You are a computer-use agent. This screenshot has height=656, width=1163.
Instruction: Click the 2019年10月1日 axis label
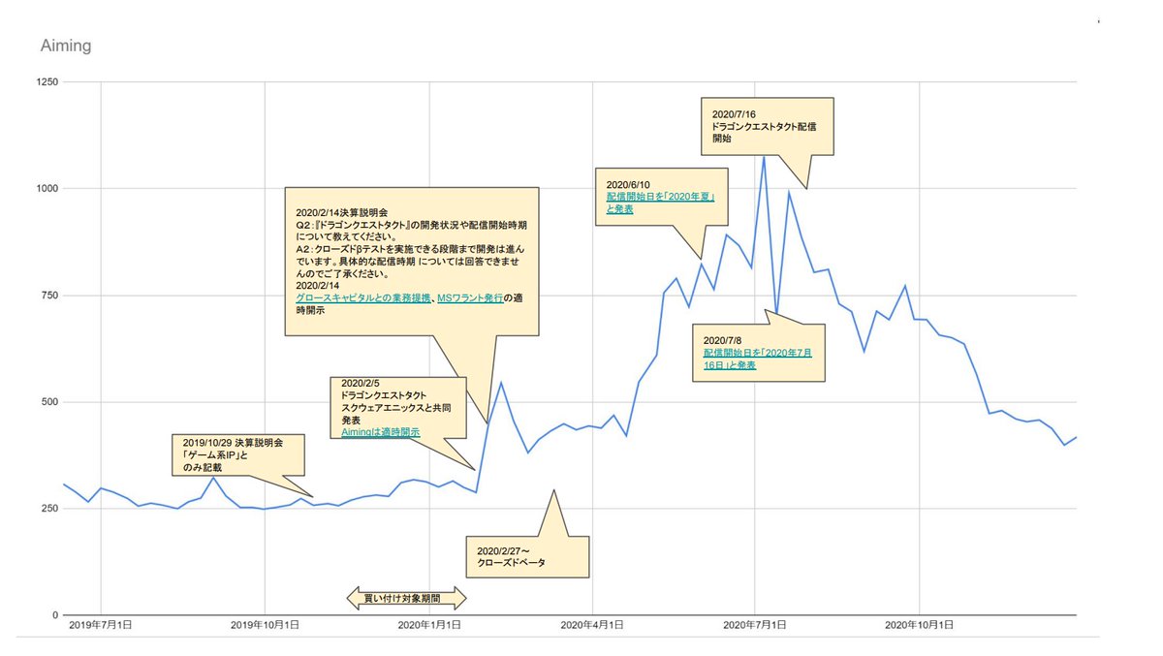tap(265, 626)
